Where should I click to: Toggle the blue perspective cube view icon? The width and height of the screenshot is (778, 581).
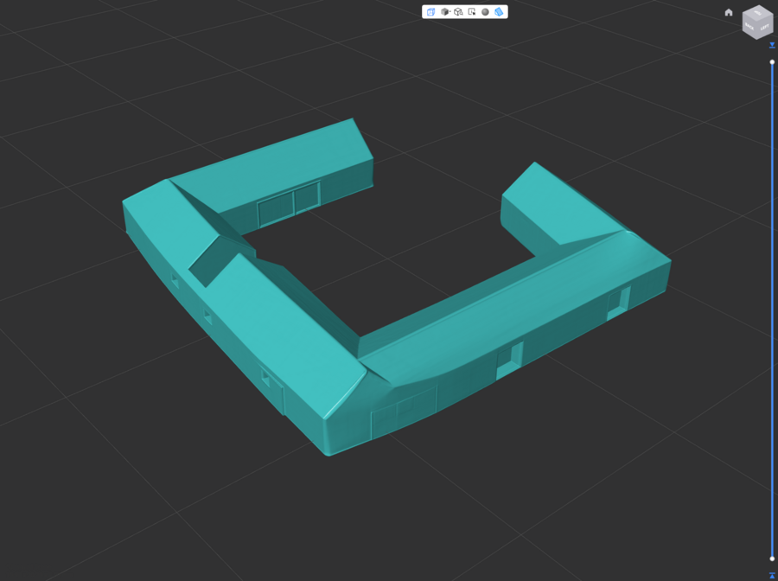(x=430, y=12)
